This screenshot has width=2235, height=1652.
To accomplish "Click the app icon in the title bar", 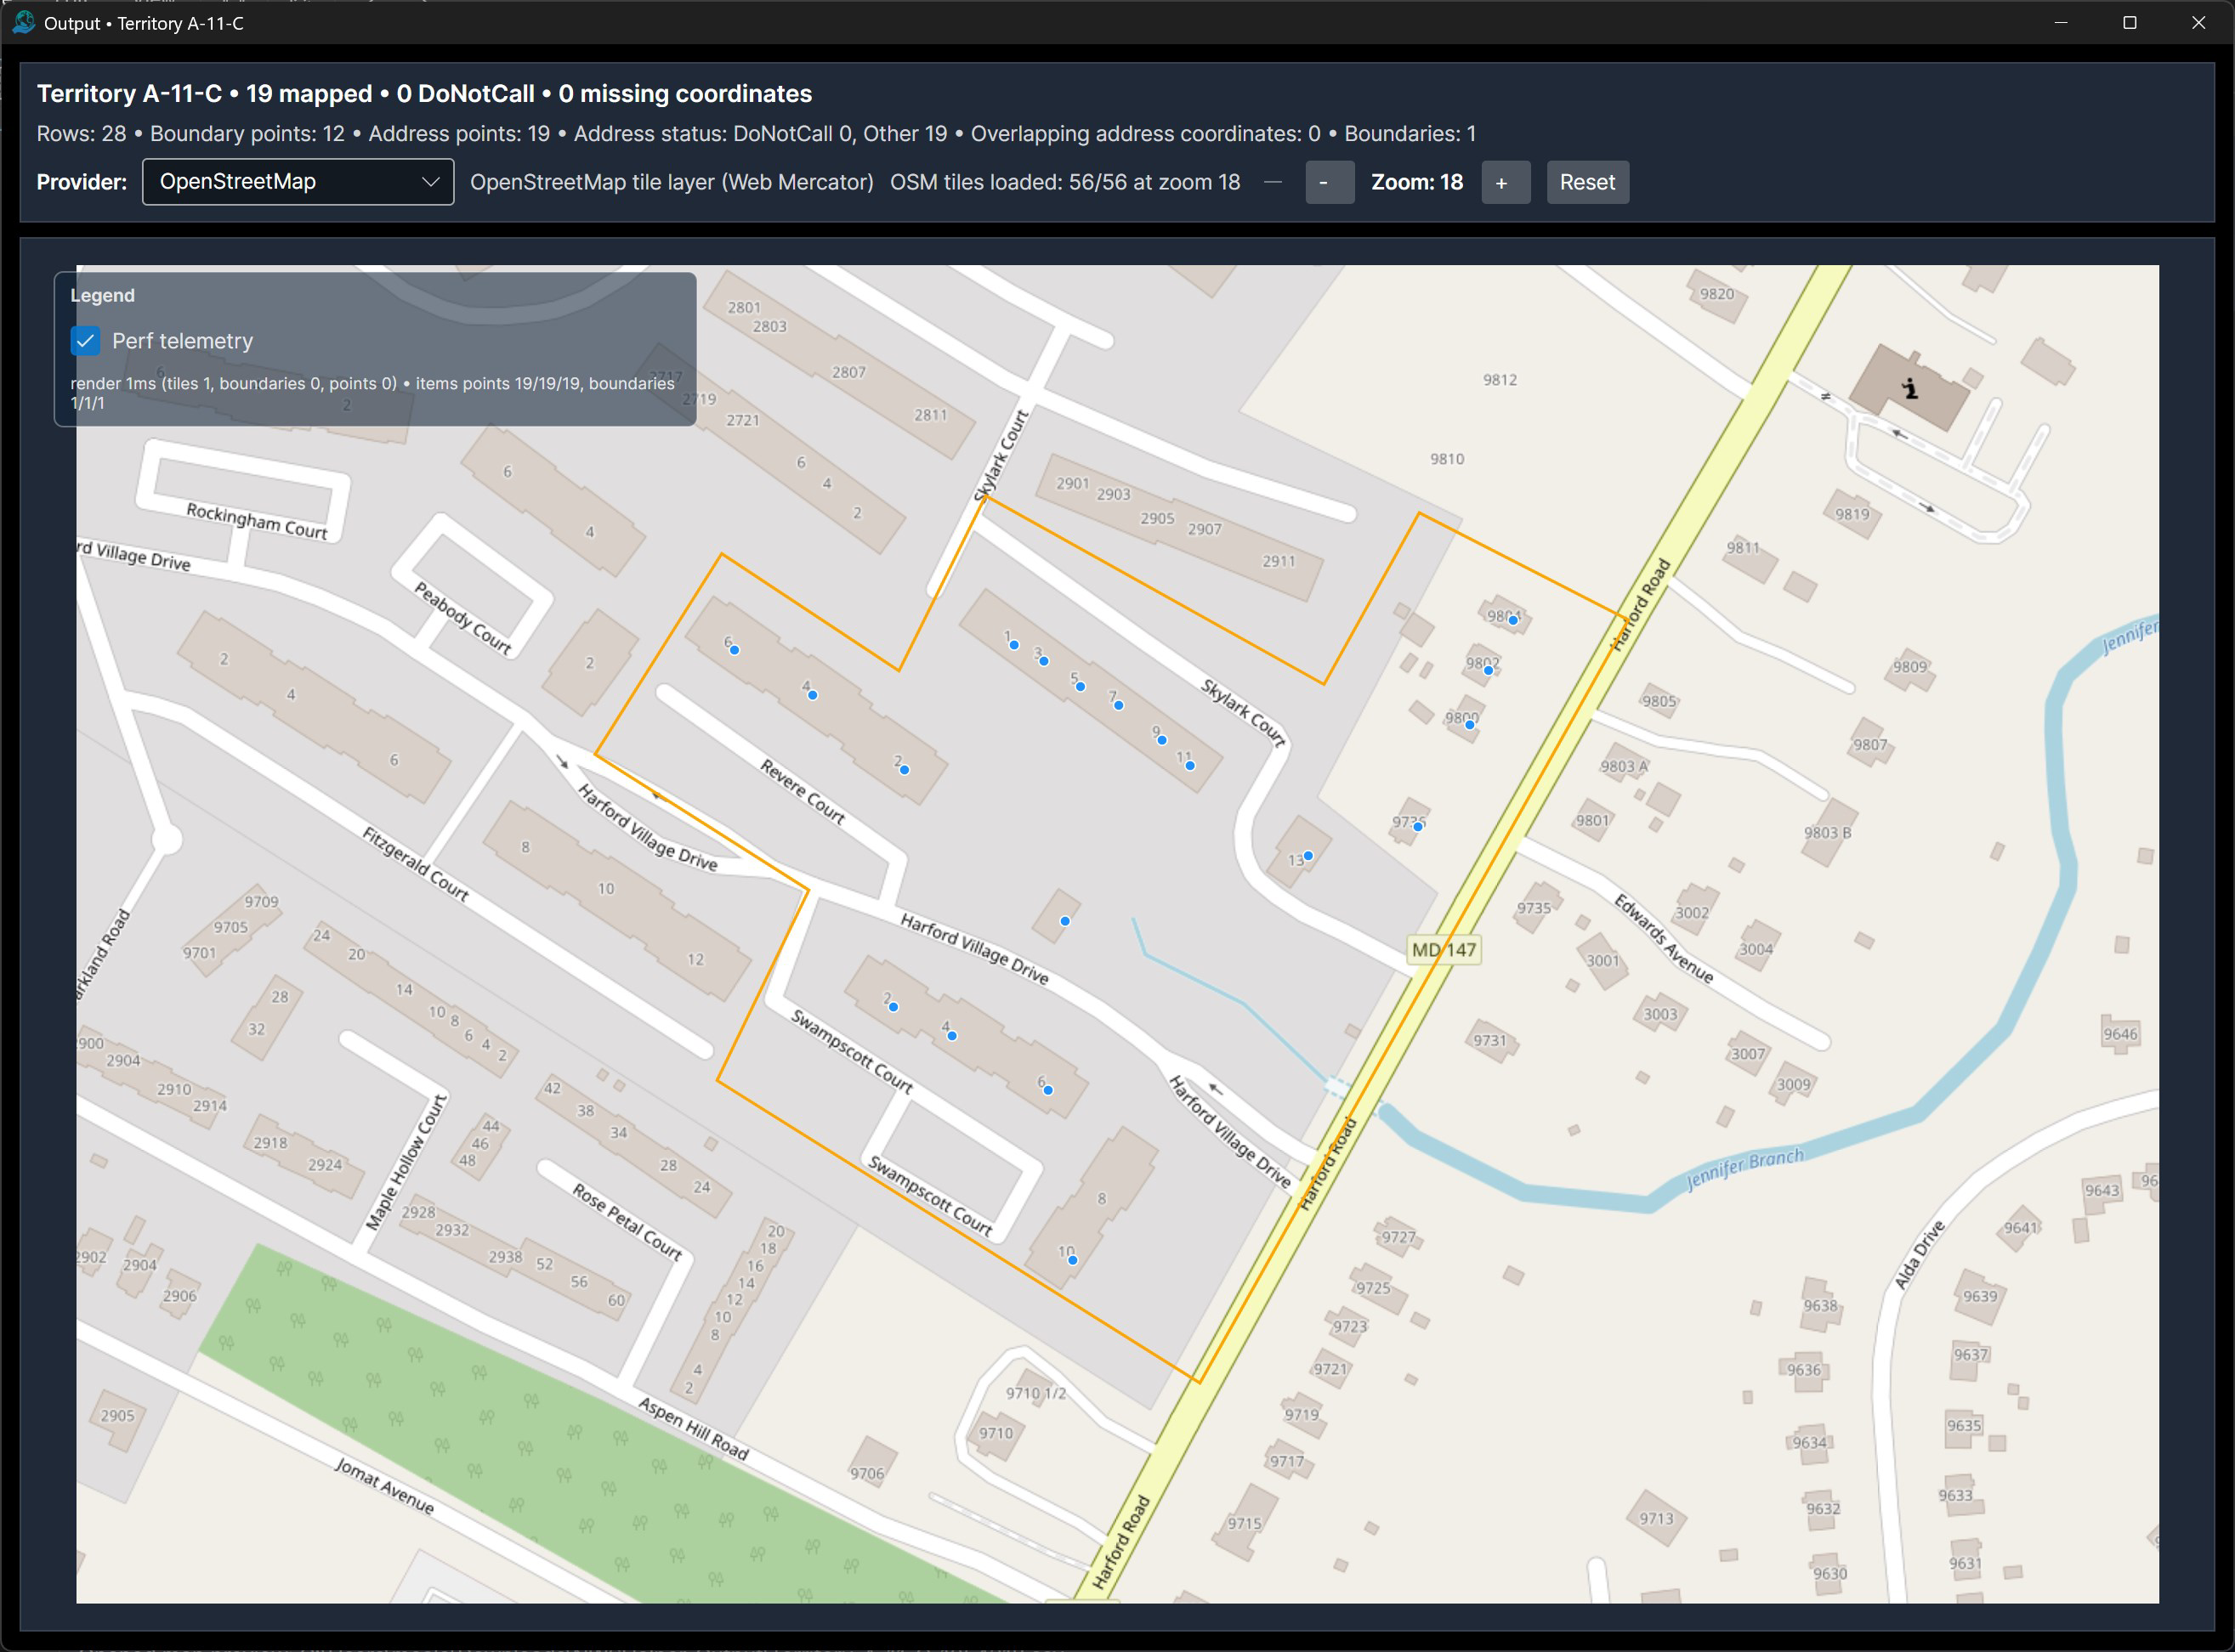I will pos(23,22).
